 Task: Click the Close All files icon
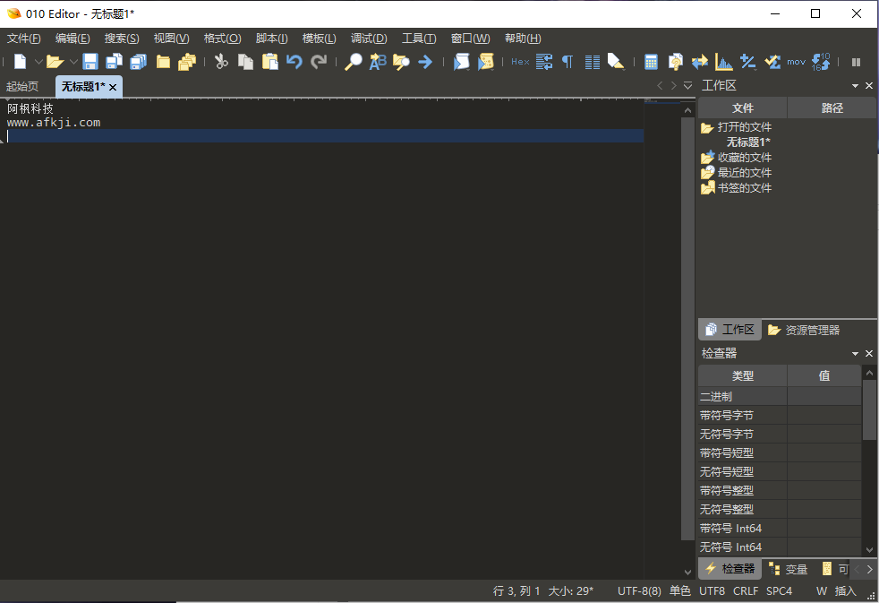point(187,62)
